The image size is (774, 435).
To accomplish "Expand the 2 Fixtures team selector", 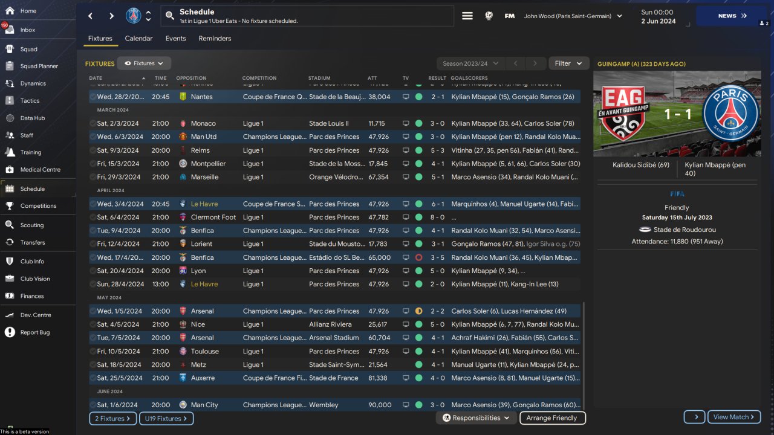I will (x=112, y=418).
